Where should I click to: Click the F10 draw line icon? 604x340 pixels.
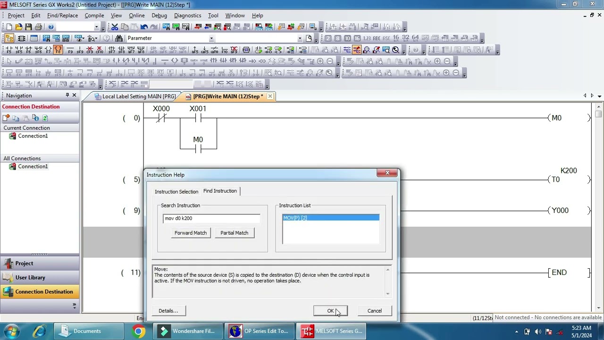pyautogui.click(x=224, y=50)
